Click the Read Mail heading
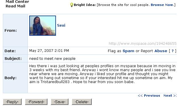The image size is (180, 106). coord(16,6)
